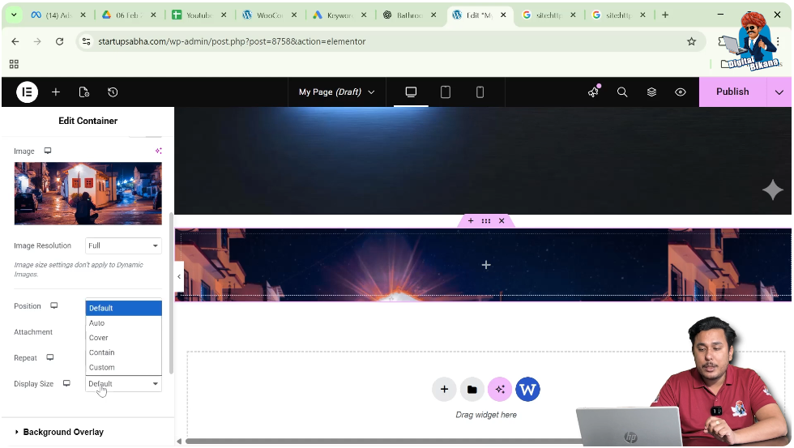This screenshot has width=794, height=448.
Task: Delete container with handle X icon
Action: (502, 220)
